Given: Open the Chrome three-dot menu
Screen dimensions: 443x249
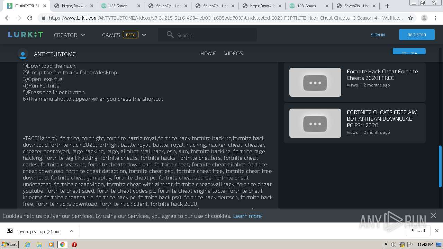Looking at the screenshot, I should click(436, 18).
